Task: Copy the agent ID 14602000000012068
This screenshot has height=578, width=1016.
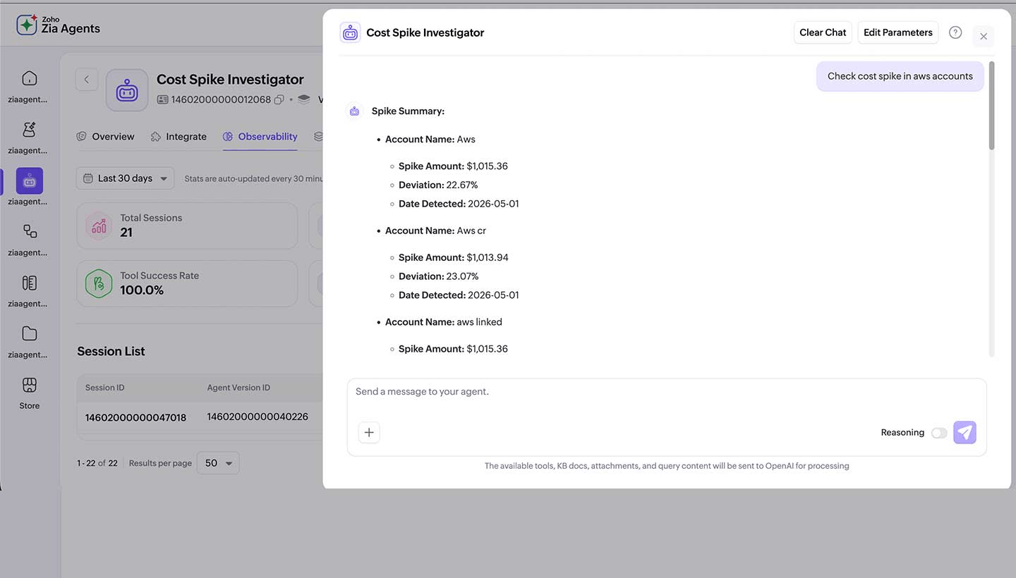Action: 279,99
